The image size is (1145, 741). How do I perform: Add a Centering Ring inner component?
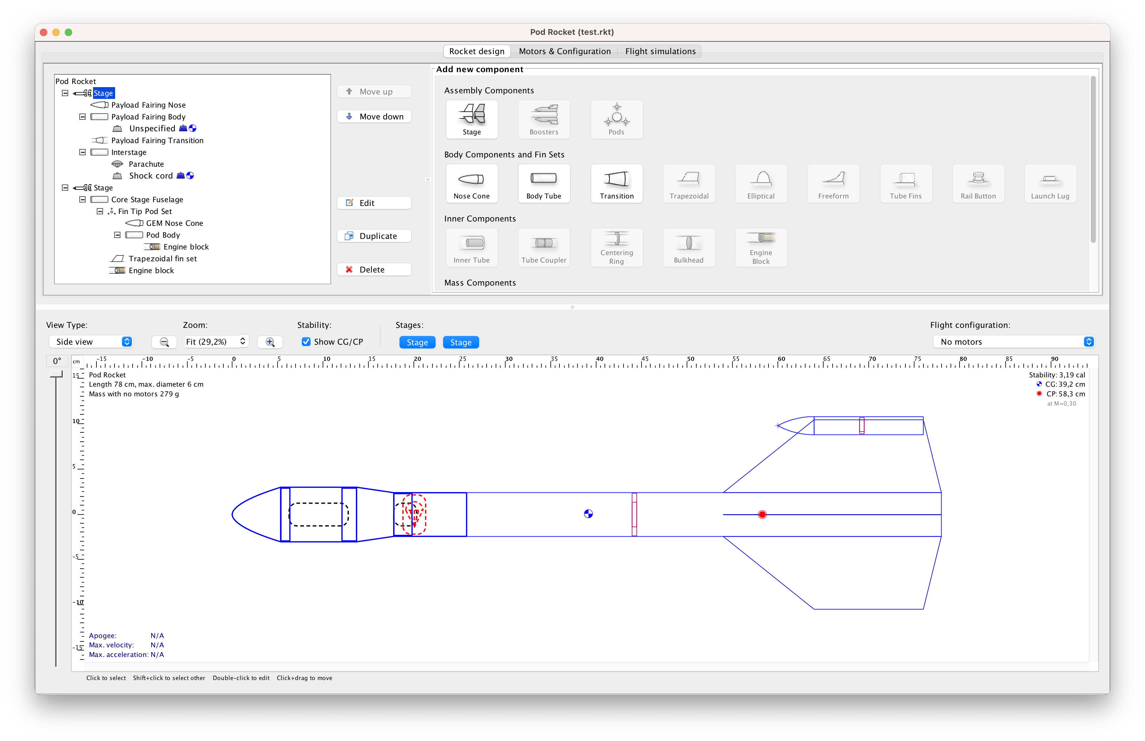coord(616,248)
